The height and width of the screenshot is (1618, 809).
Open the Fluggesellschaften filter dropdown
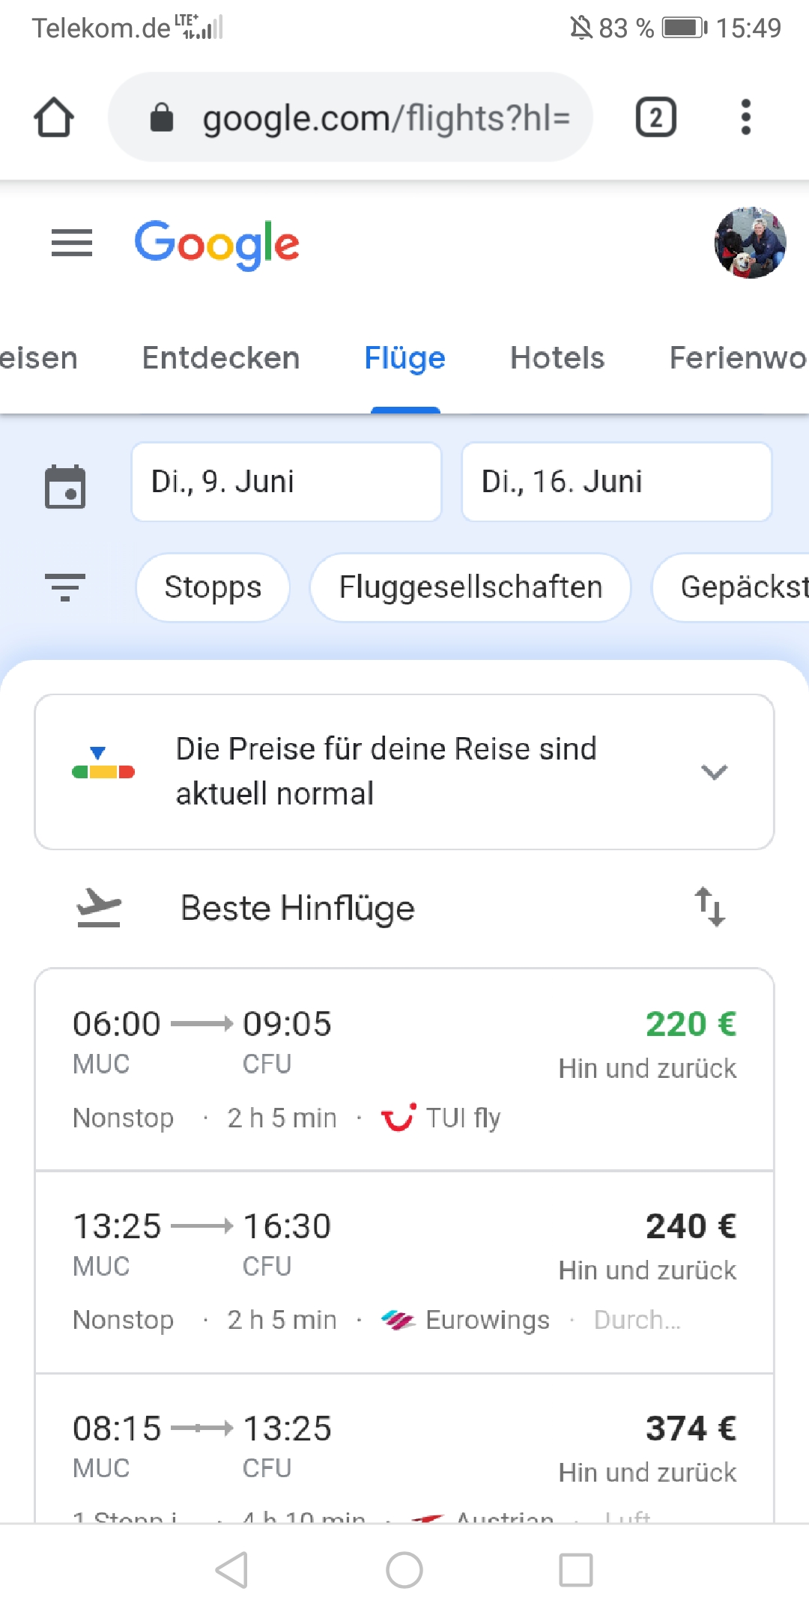470,587
